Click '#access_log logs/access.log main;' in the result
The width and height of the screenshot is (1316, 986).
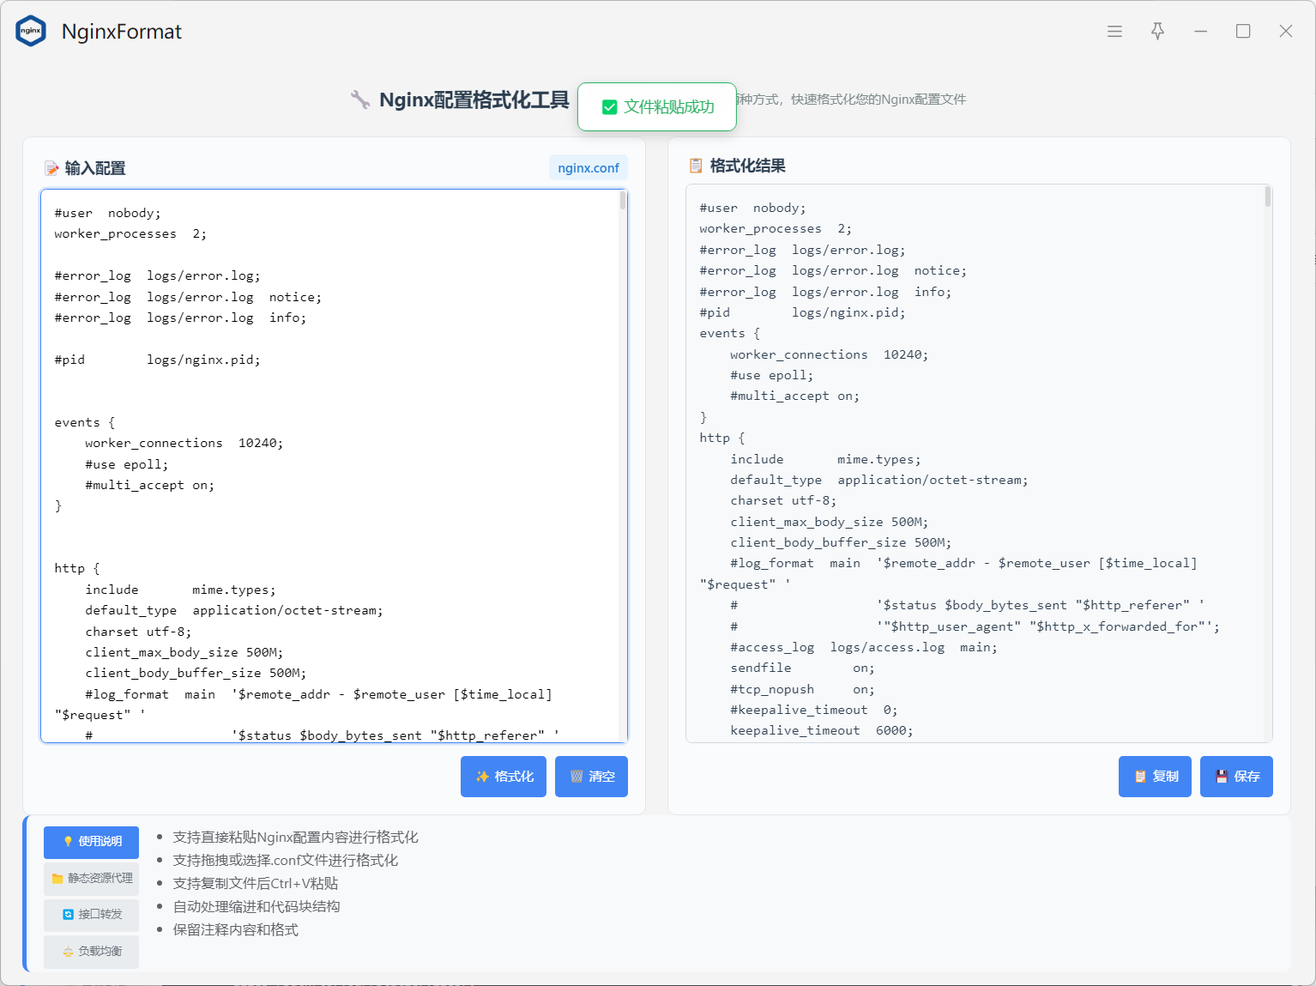click(x=864, y=647)
